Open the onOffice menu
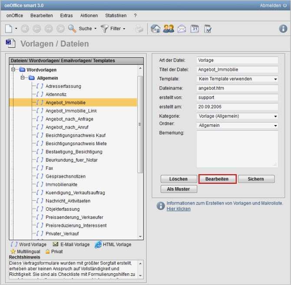The width and height of the screenshot is (291, 285). coord(15,16)
